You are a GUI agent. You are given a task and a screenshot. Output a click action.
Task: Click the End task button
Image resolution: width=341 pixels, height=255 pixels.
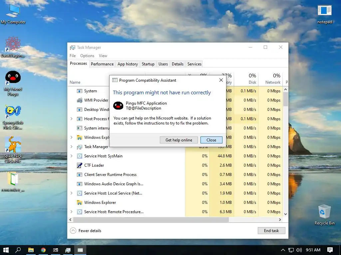coord(271,231)
